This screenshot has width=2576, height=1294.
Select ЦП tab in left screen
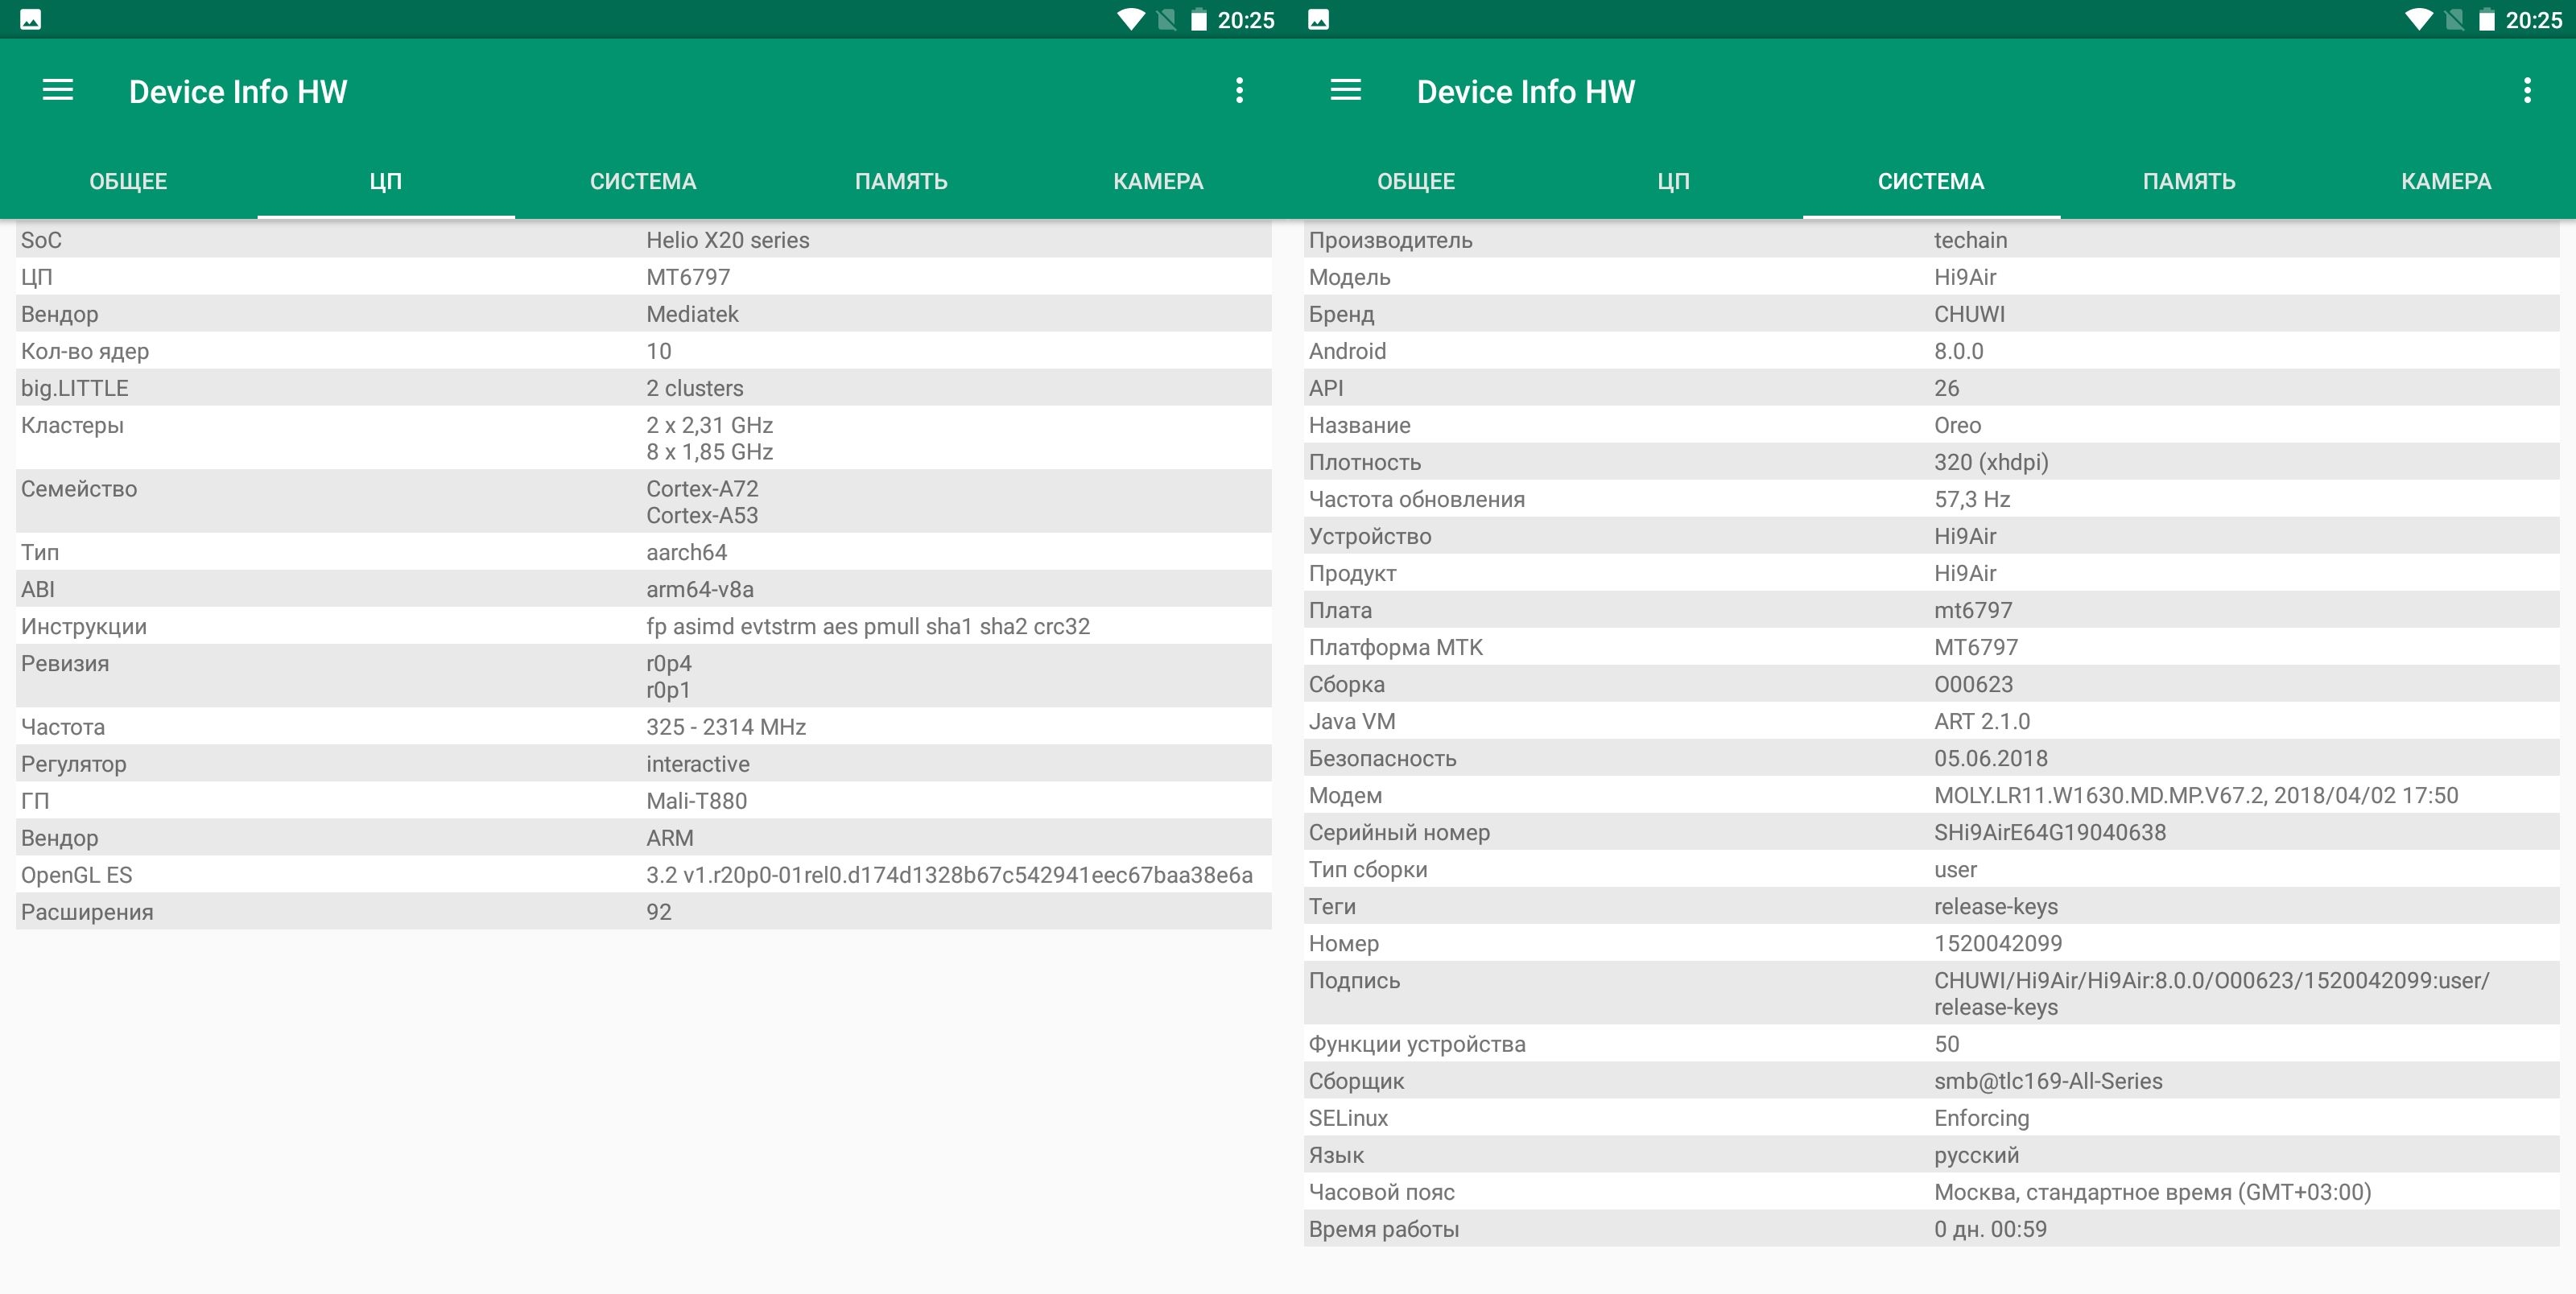[386, 181]
